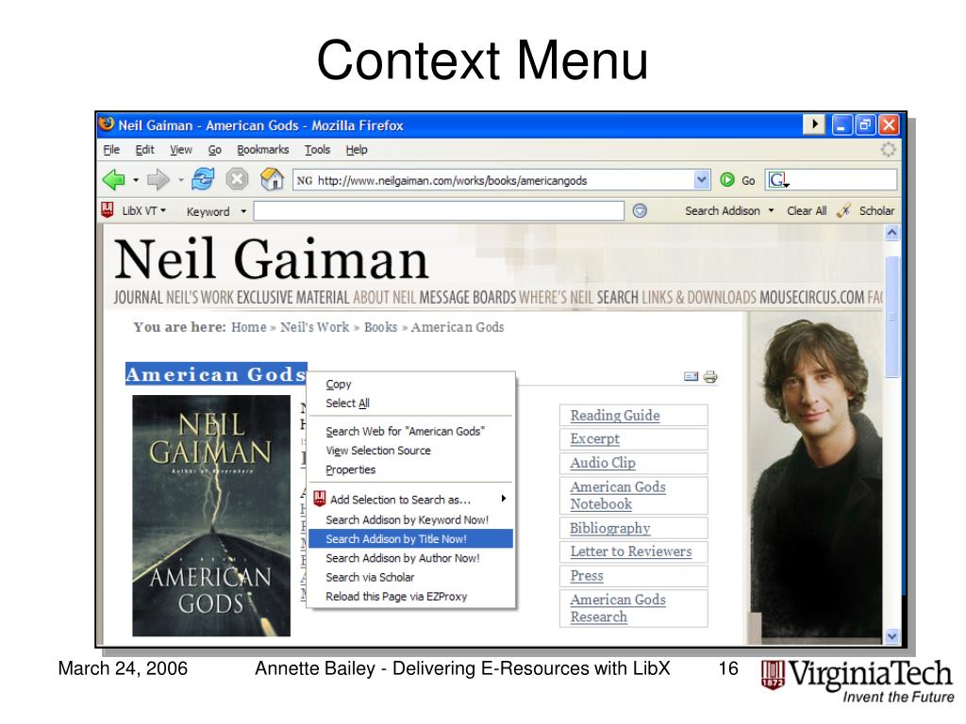This screenshot has height=724, width=966.
Task: Go to Neil's Work breadcrumb link
Action: pyautogui.click(x=315, y=327)
